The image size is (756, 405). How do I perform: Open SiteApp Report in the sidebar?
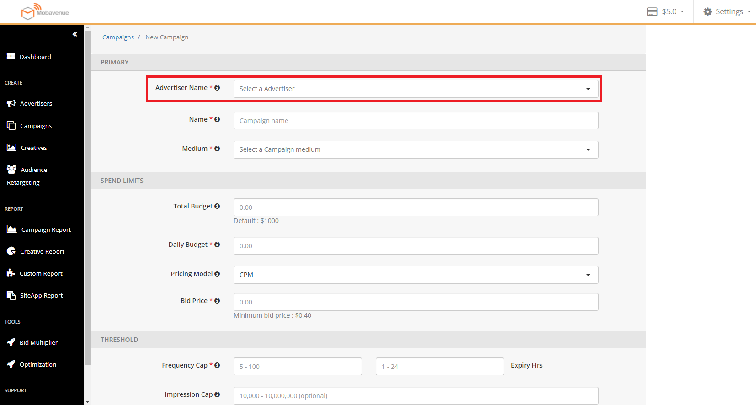coord(41,295)
